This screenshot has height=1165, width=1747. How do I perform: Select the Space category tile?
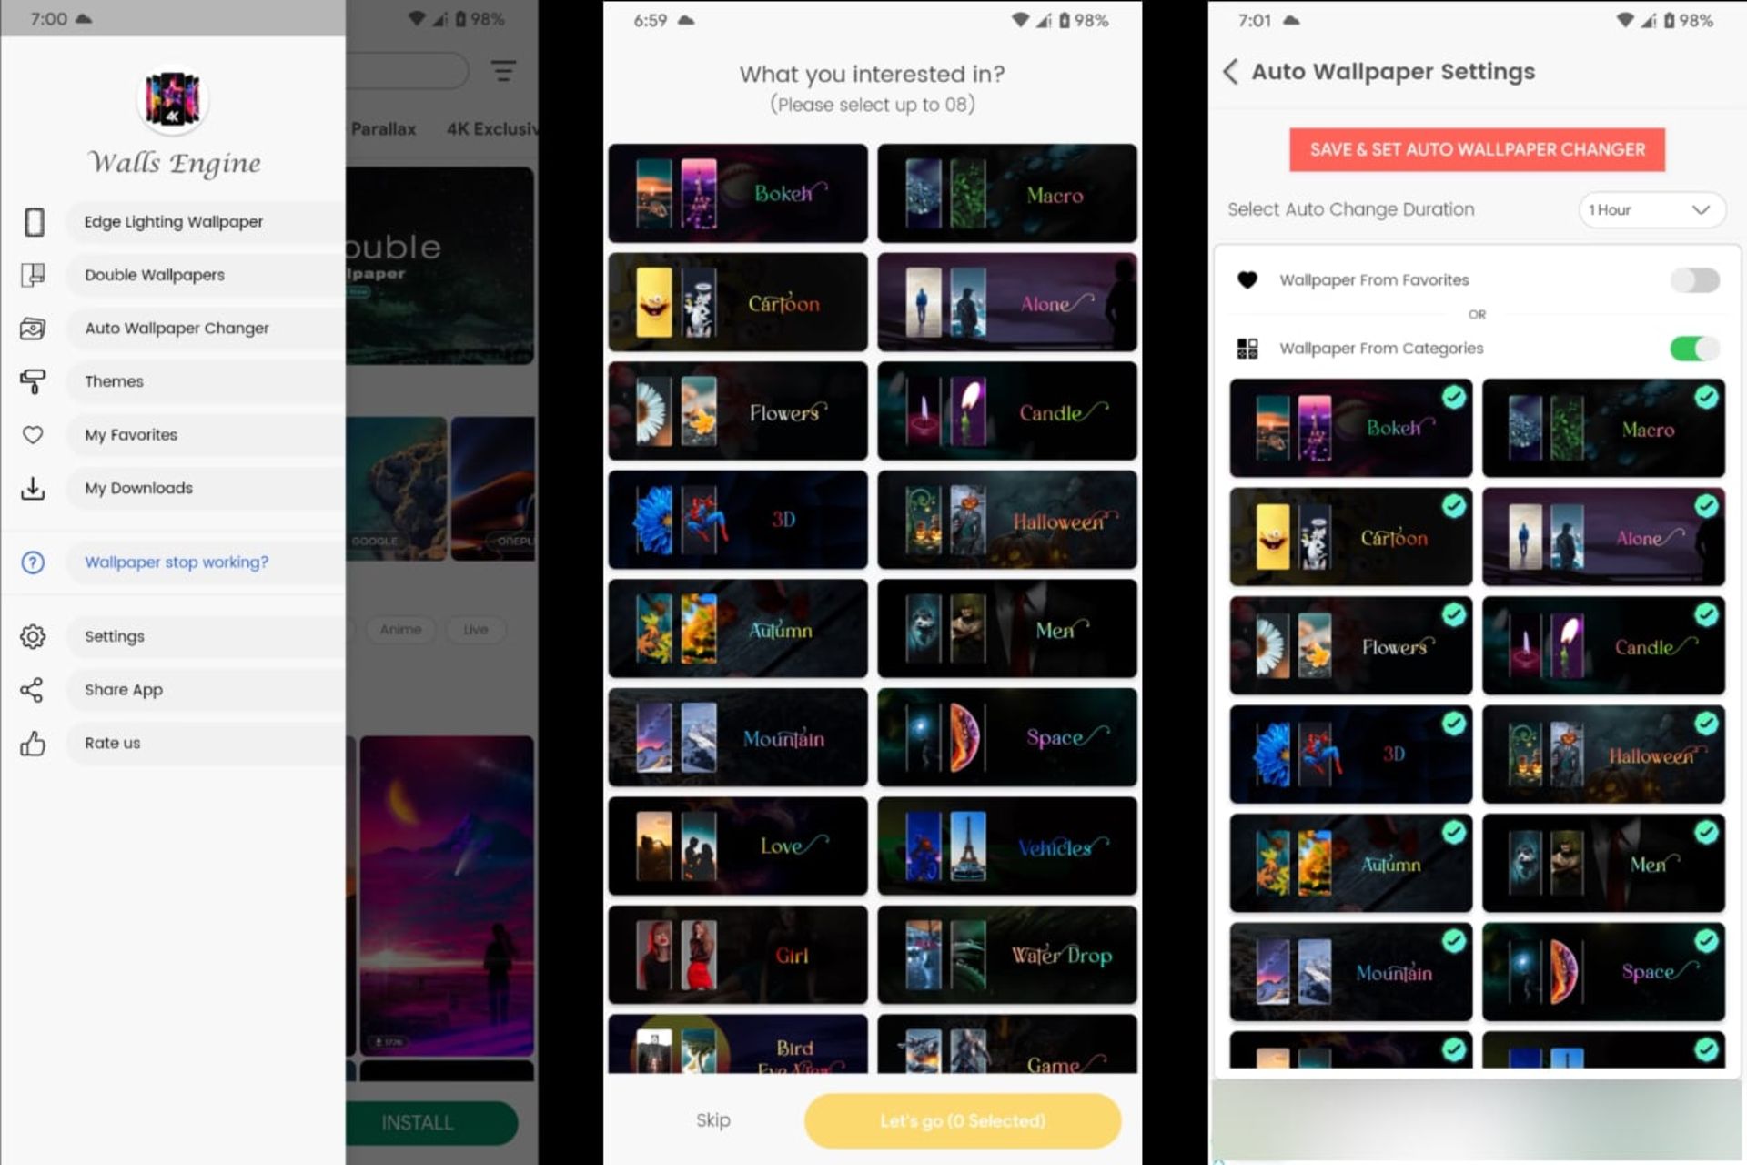pyautogui.click(x=1006, y=737)
